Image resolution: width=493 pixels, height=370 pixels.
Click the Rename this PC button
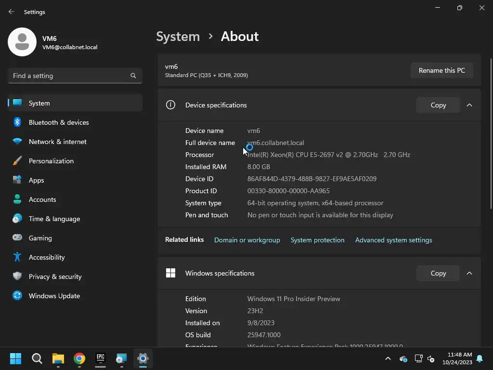click(x=442, y=70)
